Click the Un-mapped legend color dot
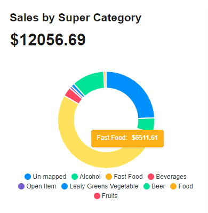Screen dimensions: 208x213 pos(28,177)
